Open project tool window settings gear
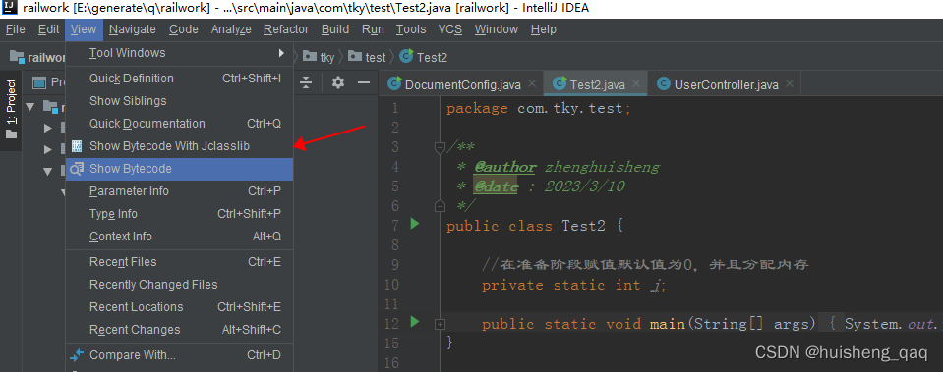Image resolution: width=943 pixels, height=372 pixels. 338,82
